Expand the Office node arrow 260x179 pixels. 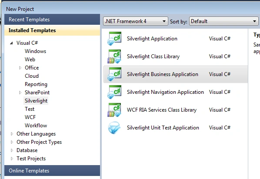click(20, 68)
